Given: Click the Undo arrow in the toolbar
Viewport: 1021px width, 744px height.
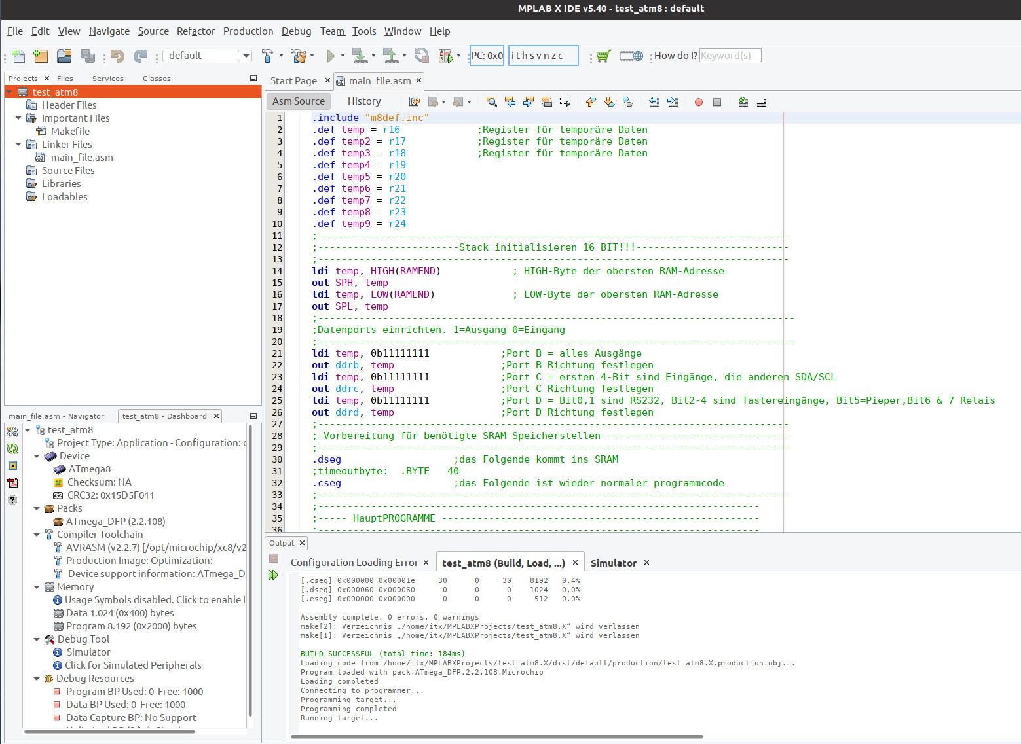Looking at the screenshot, I should [x=118, y=56].
